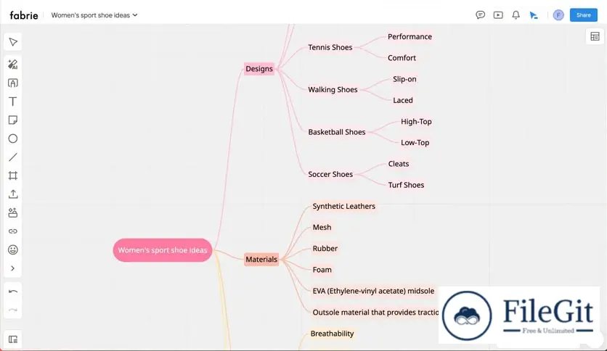Expand more tools with the chevron arrow
This screenshot has width=607, height=351.
pos(13,268)
